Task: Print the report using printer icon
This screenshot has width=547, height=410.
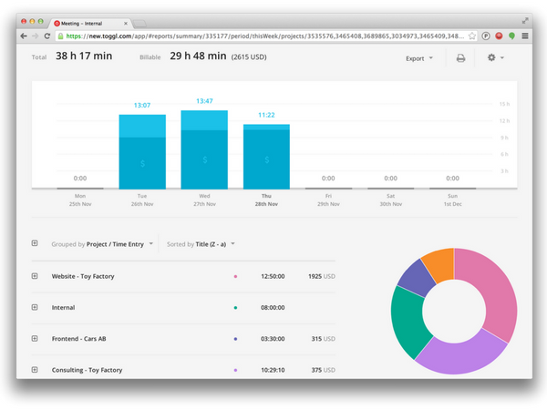Action: tap(460, 58)
